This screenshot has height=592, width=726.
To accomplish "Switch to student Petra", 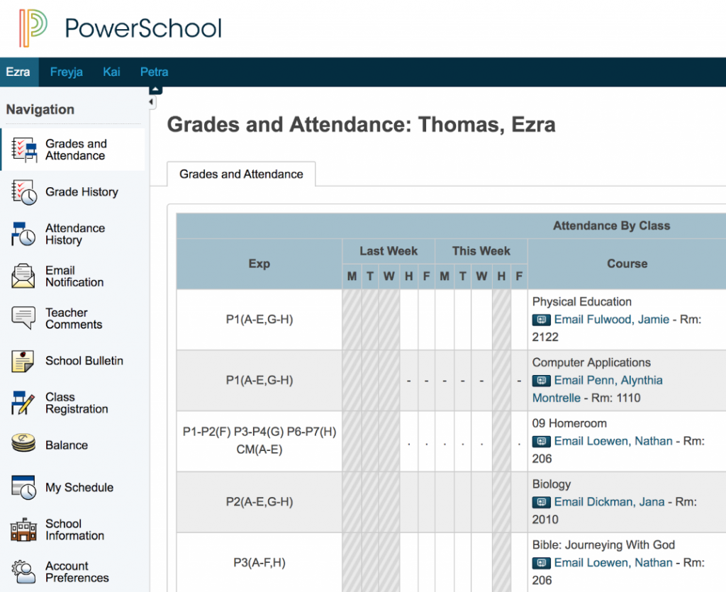I will [154, 72].
